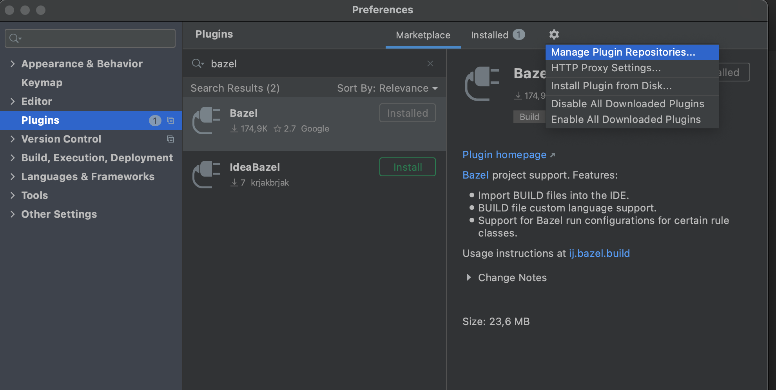Choose Enable All Downloaded Plugins

click(632, 119)
